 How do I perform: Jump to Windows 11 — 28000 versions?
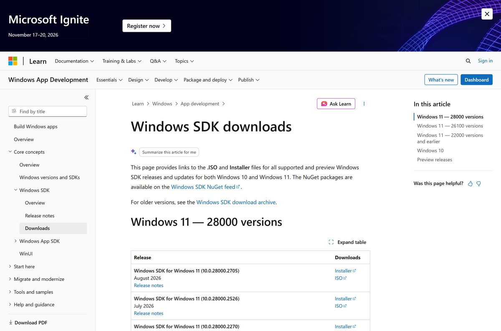[x=450, y=117]
